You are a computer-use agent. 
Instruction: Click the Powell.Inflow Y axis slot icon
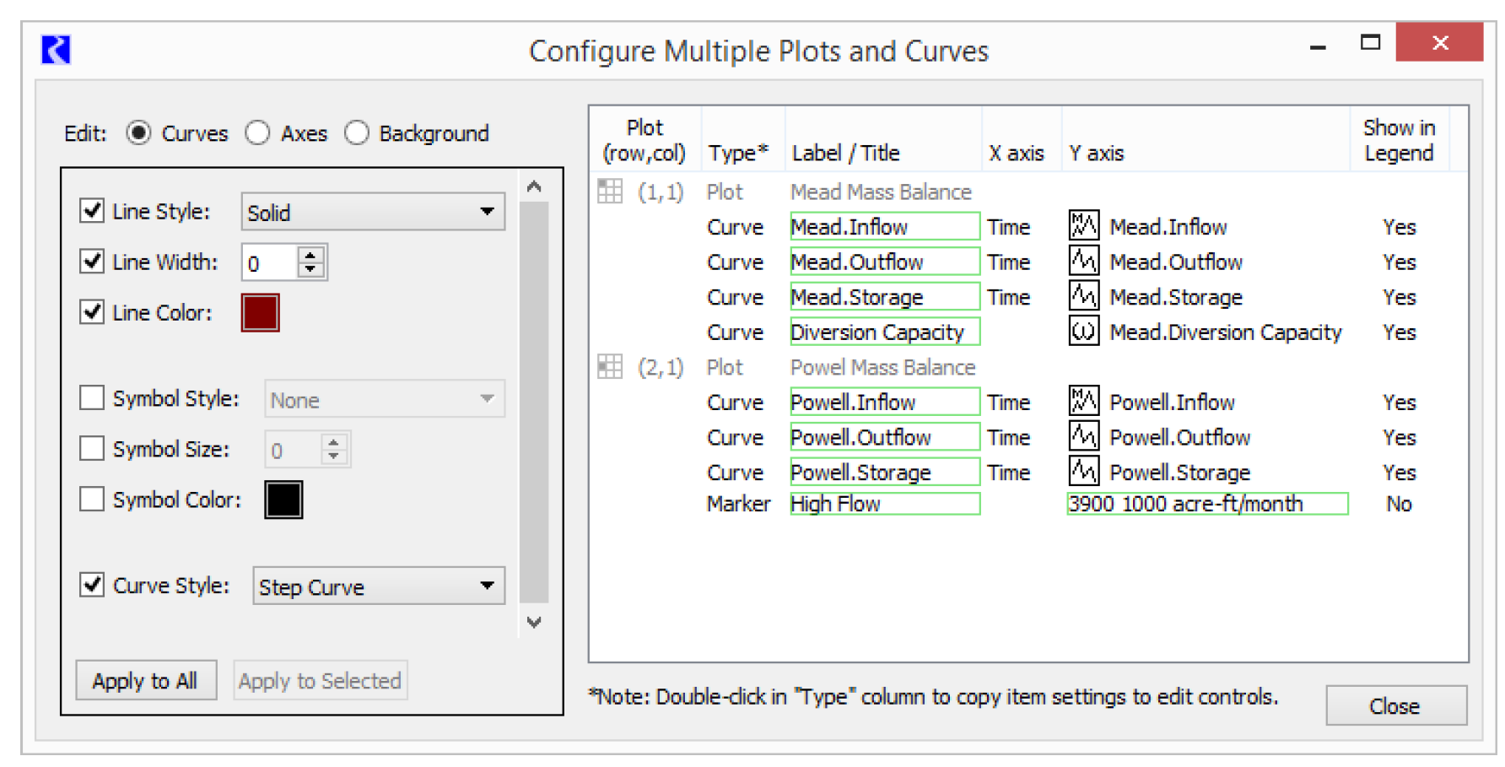coord(1083,402)
